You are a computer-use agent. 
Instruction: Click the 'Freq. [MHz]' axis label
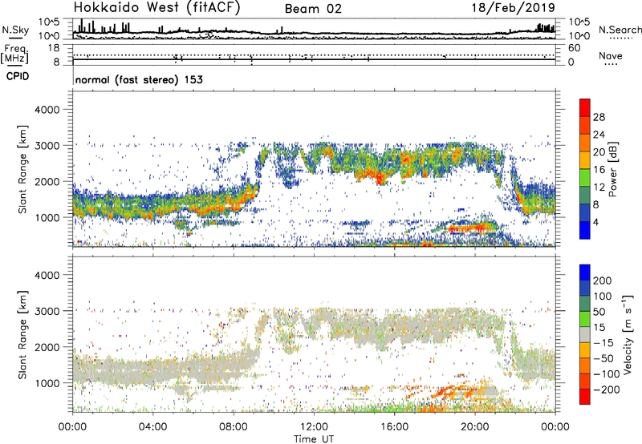click(14, 54)
